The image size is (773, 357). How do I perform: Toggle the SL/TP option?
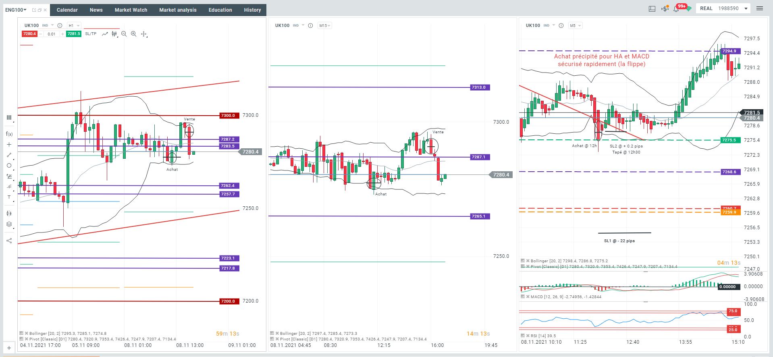pyautogui.click(x=91, y=34)
